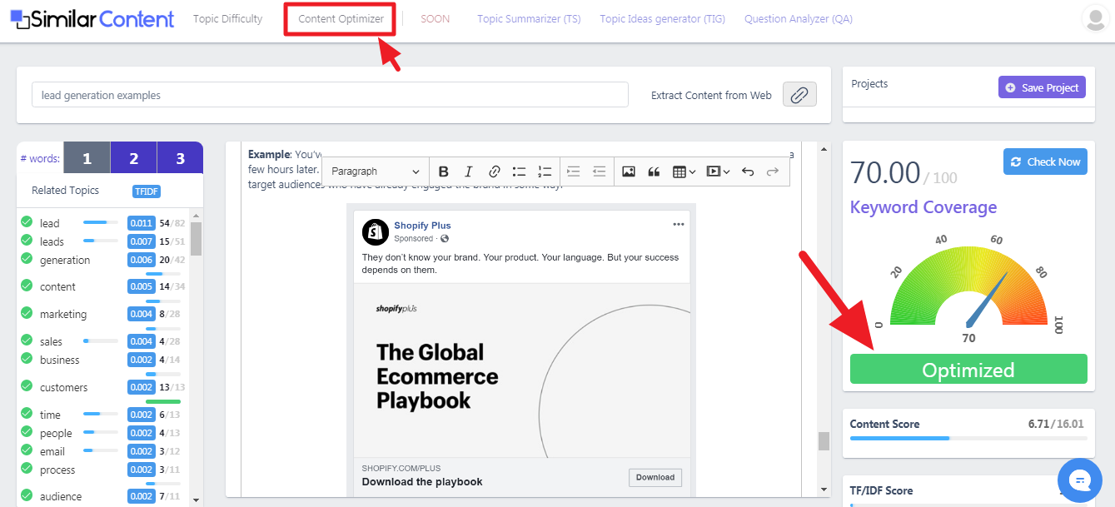This screenshot has width=1115, height=507.
Task: Toggle italic formatting in editor toolbar
Action: pos(468,171)
